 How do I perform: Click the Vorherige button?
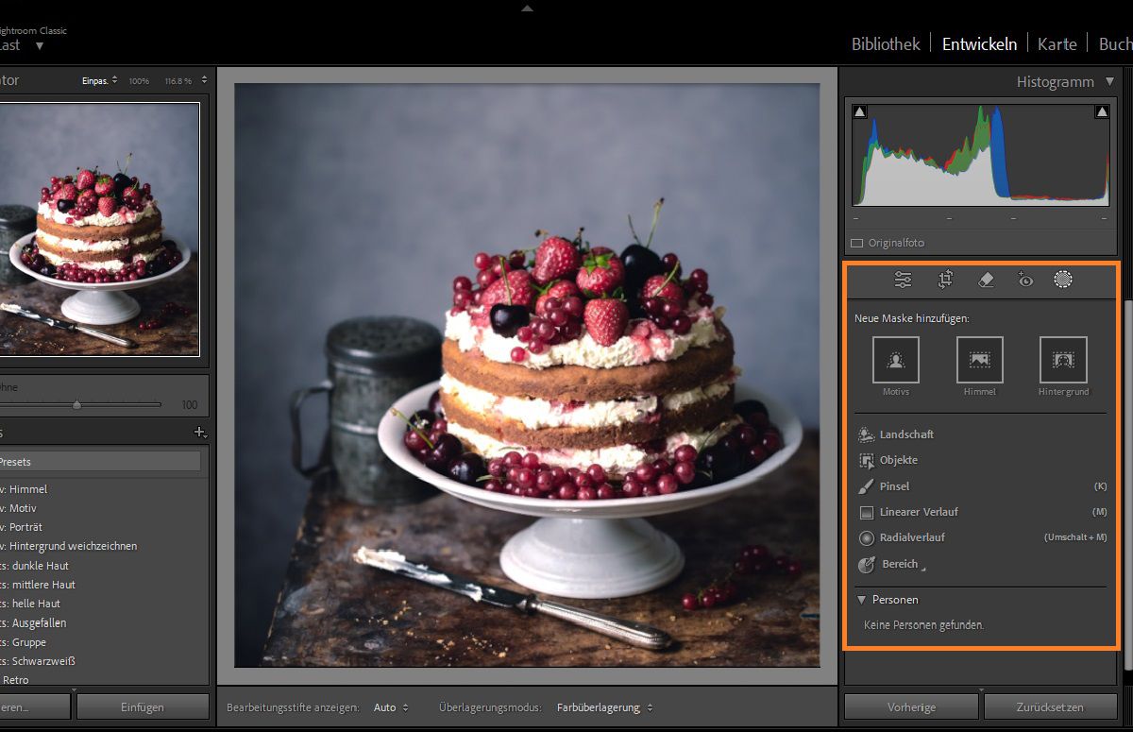point(911,707)
